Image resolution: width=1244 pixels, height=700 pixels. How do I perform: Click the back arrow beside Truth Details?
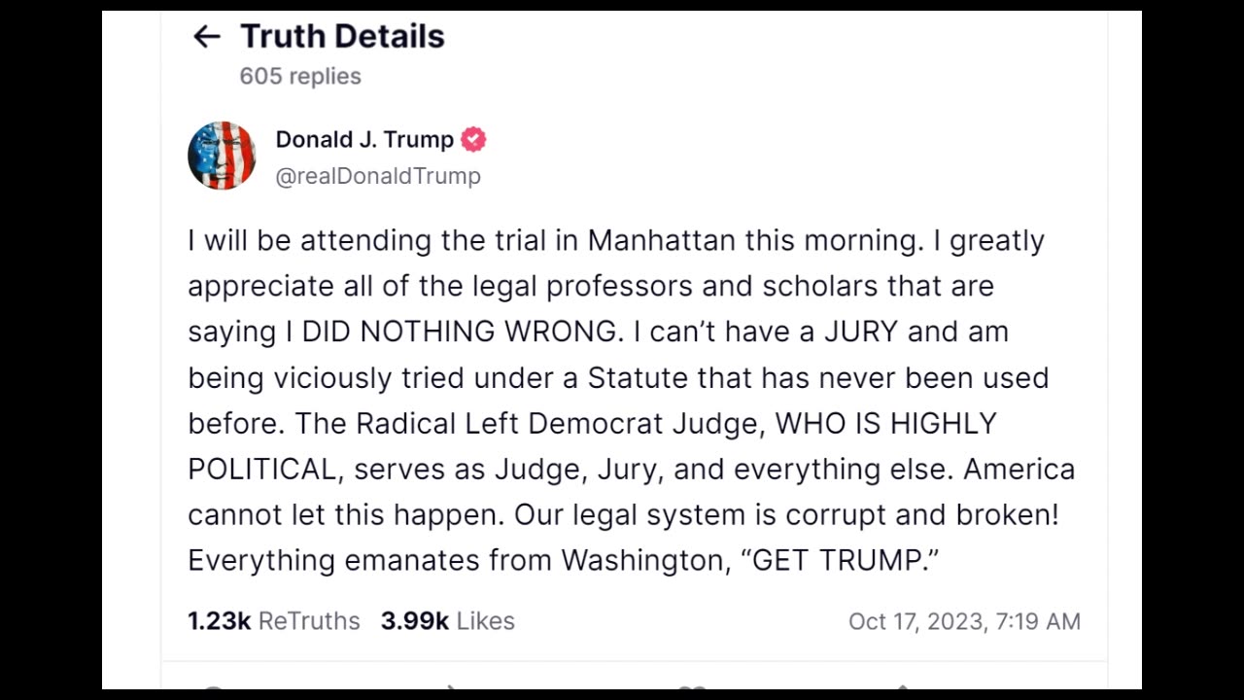click(207, 37)
